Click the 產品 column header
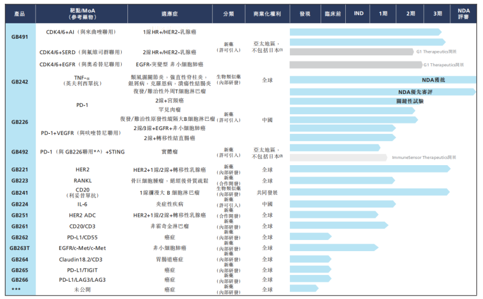Screen dimensions: 483x299 coord(19,14)
